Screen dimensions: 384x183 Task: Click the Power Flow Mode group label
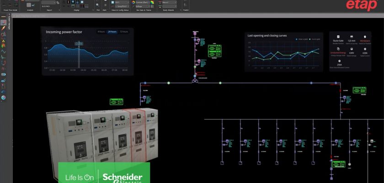coord(10,10)
